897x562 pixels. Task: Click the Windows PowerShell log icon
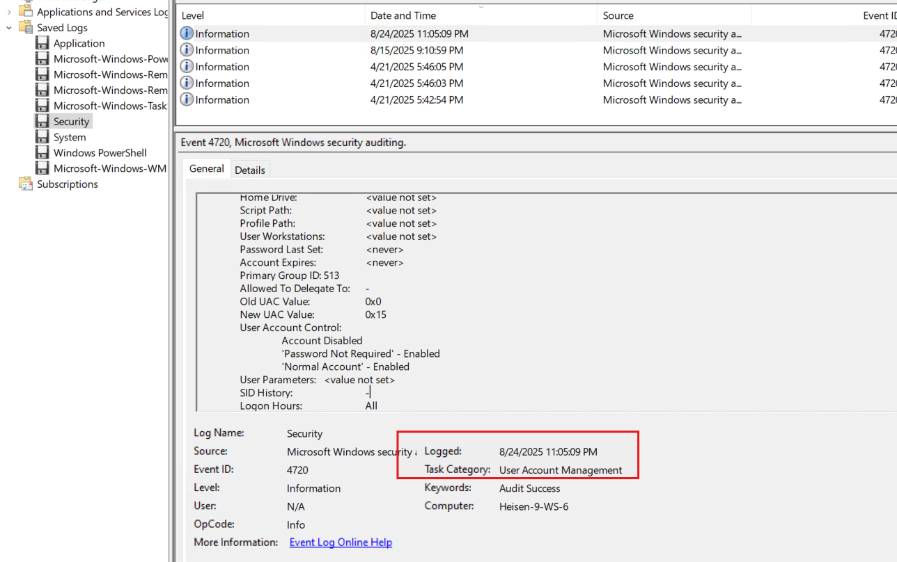click(42, 153)
